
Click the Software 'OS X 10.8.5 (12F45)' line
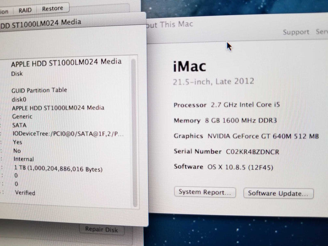pos(223,167)
